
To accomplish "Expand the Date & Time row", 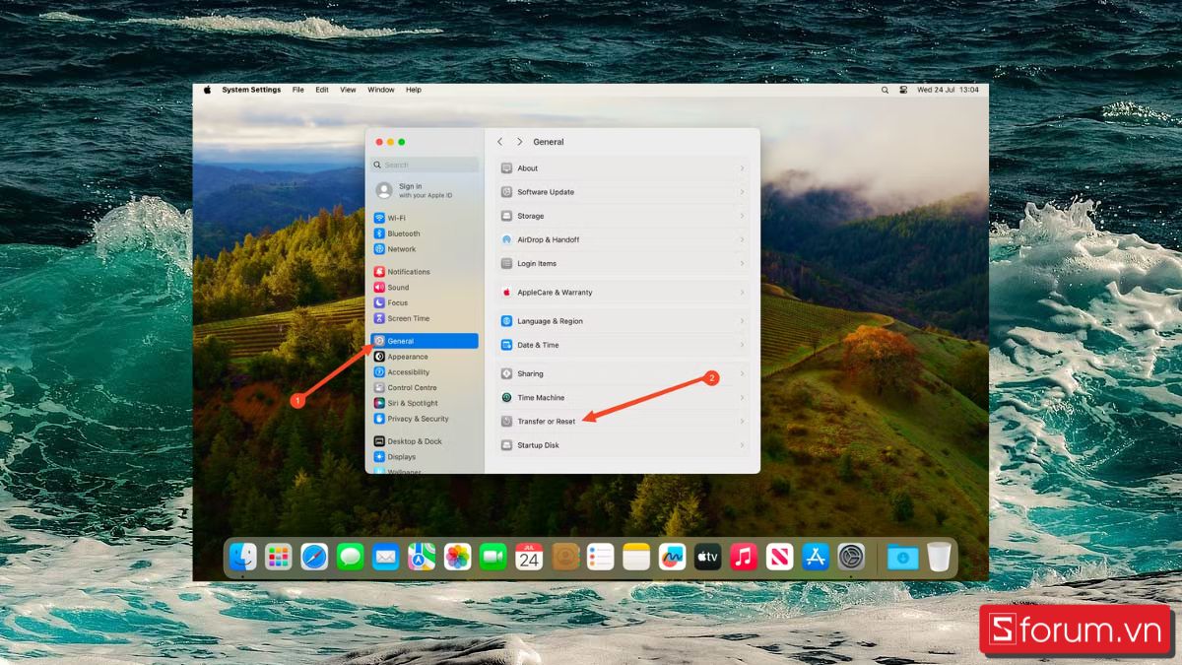I will 744,344.
